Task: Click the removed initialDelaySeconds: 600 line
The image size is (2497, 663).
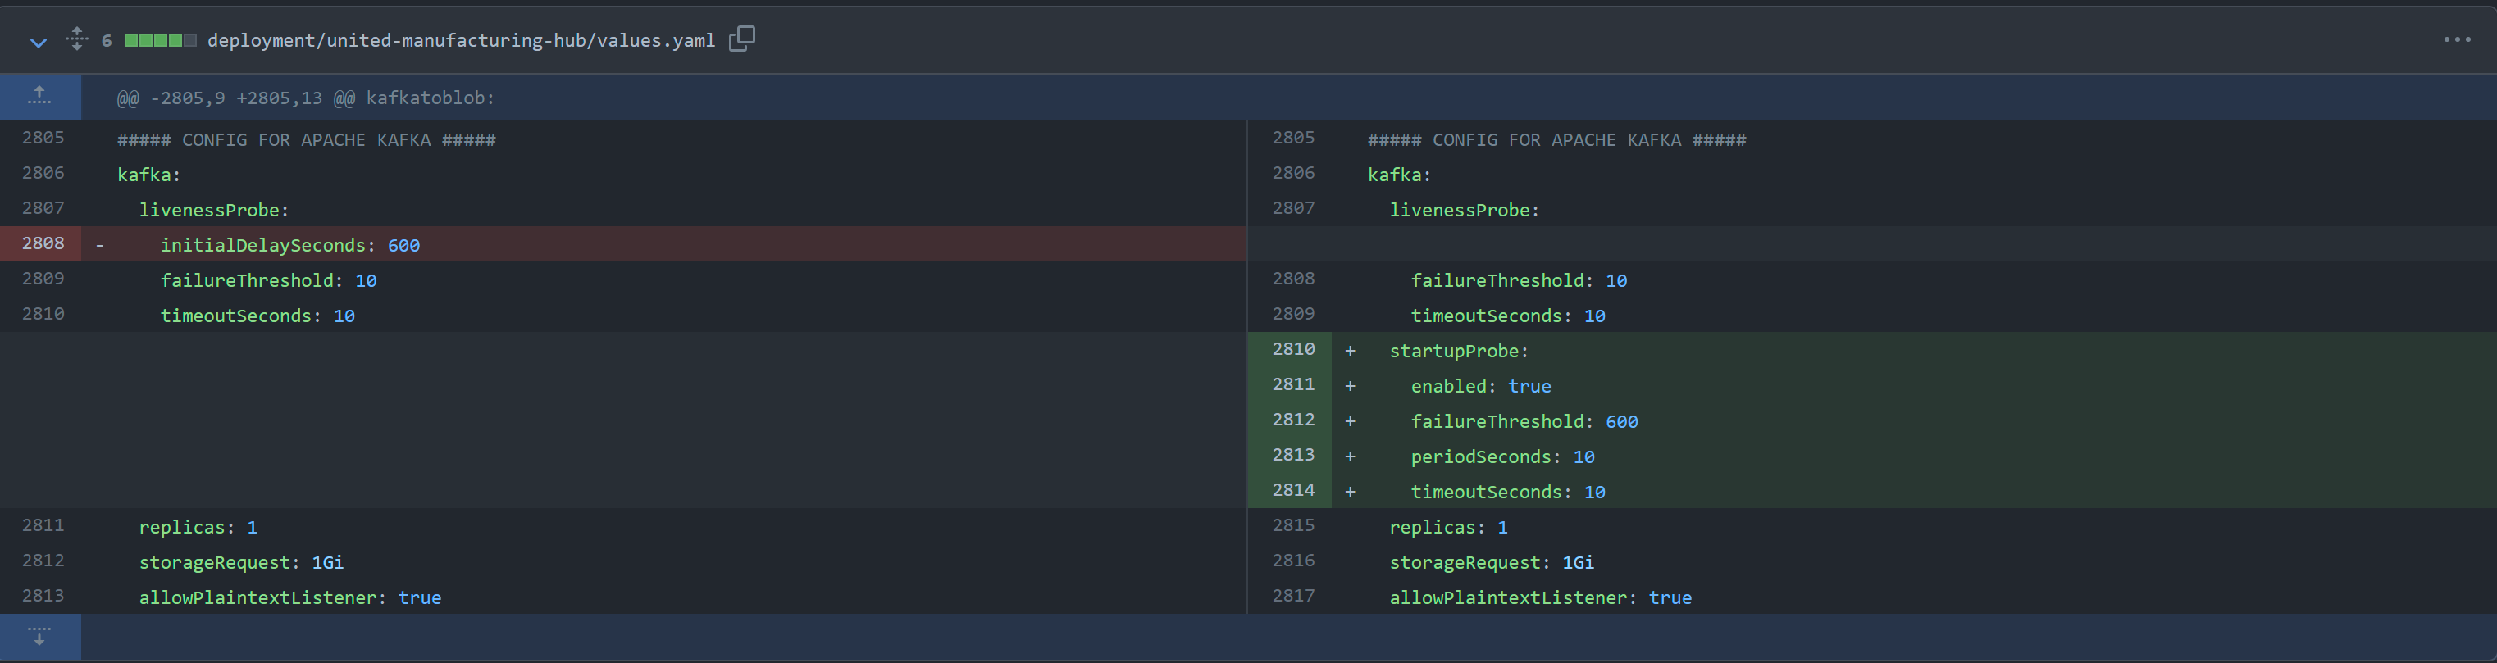Action: pyautogui.click(x=289, y=246)
